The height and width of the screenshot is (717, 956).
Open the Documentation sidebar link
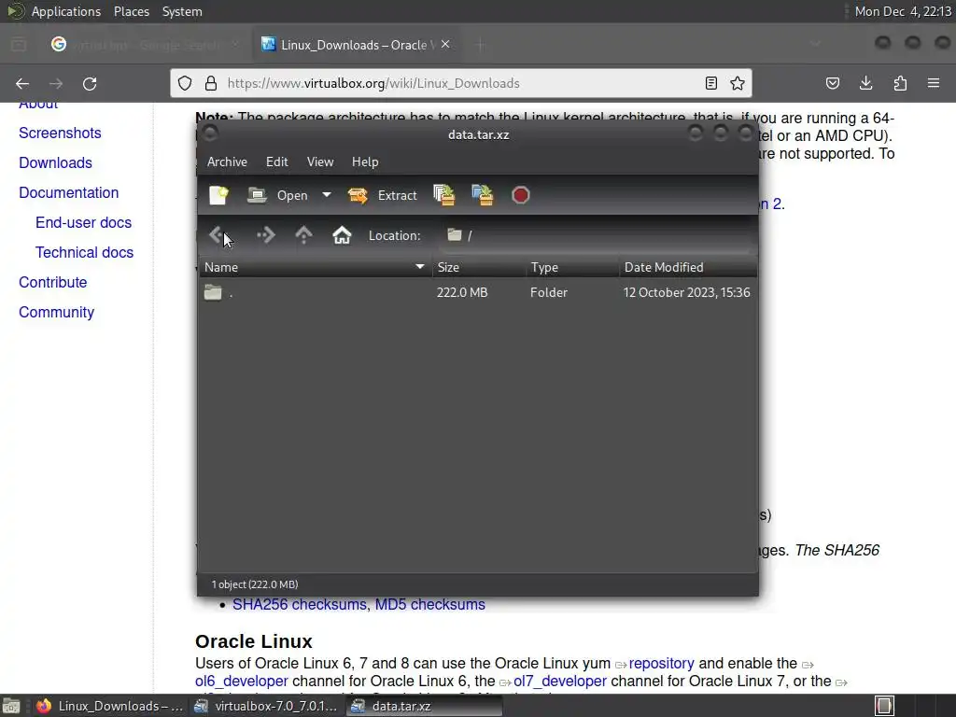click(69, 192)
